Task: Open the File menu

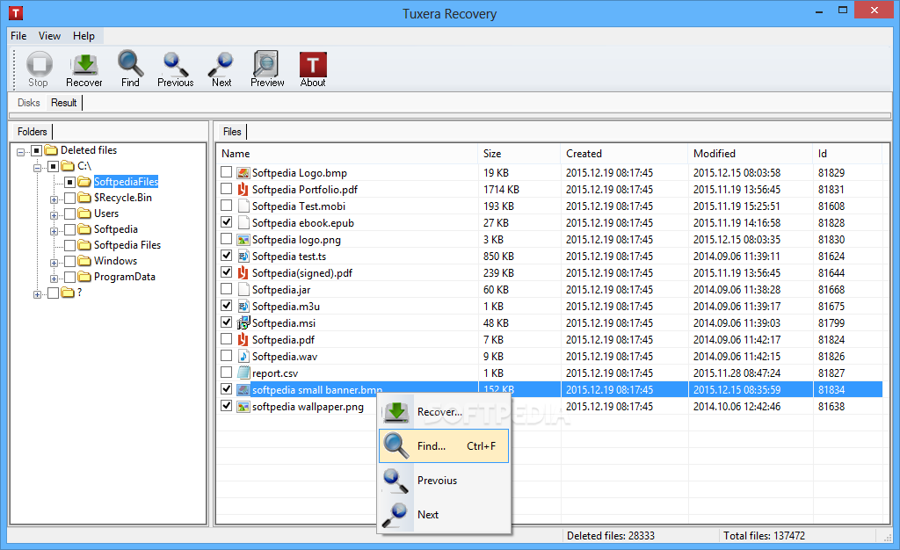Action: 18,35
